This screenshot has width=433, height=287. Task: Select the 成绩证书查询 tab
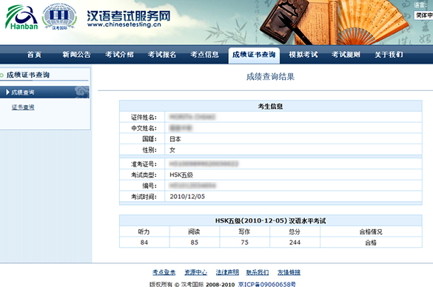pyautogui.click(x=254, y=55)
